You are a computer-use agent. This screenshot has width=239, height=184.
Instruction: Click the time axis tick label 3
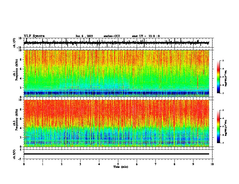click(80, 164)
